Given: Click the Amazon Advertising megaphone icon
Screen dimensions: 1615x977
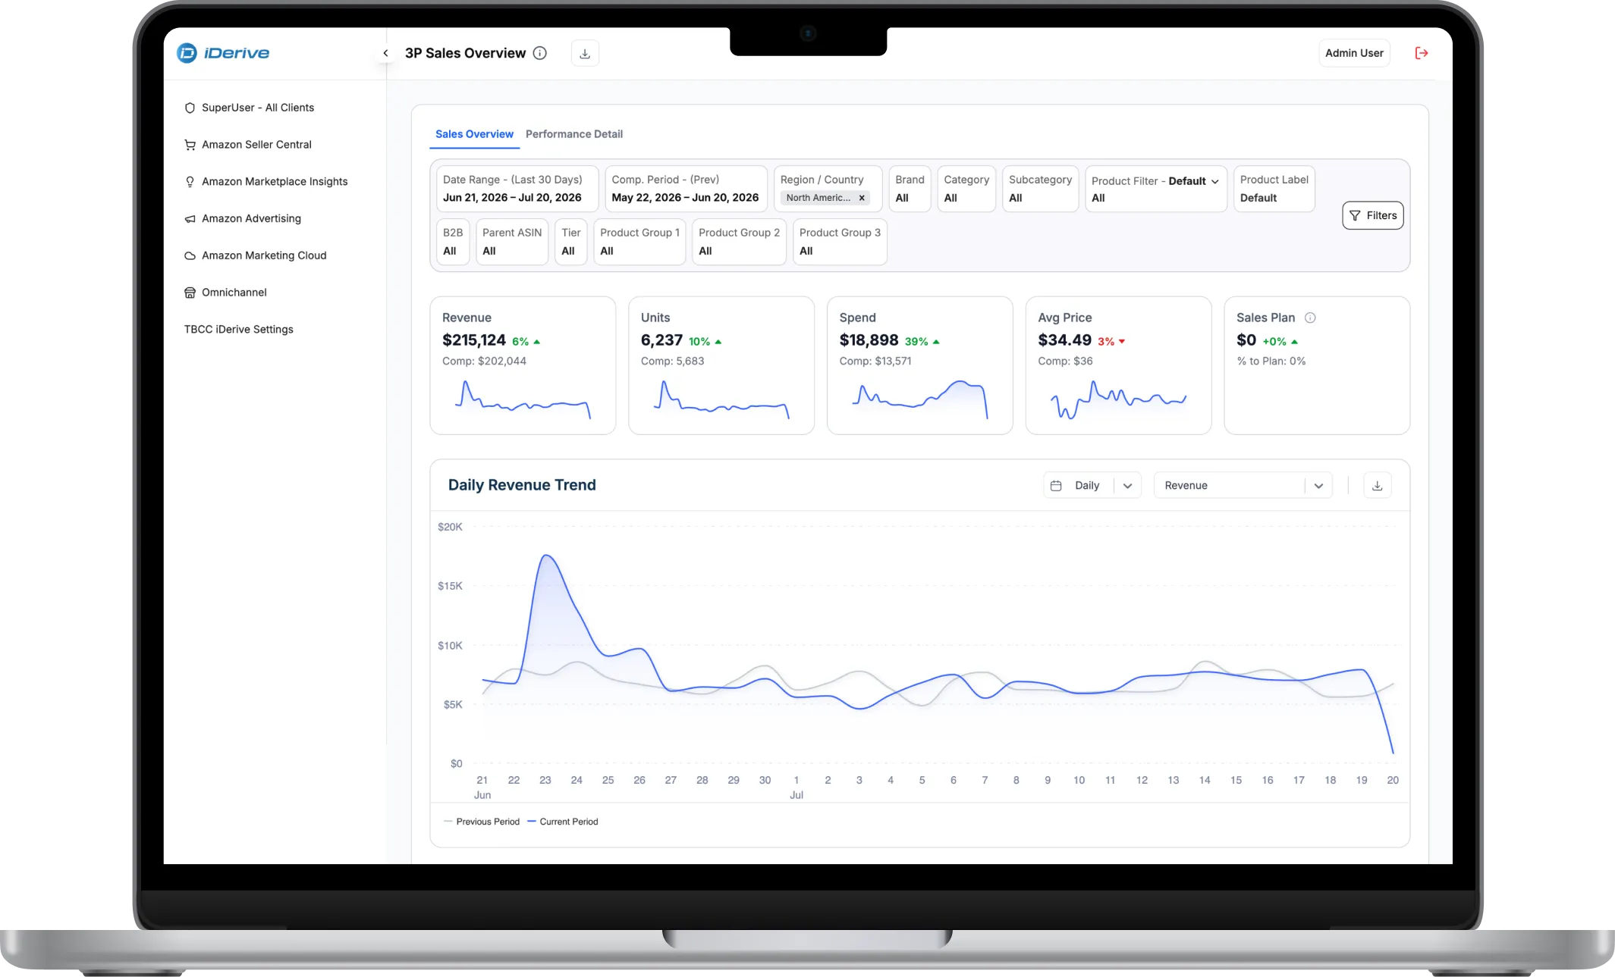Looking at the screenshot, I should [x=190, y=219].
